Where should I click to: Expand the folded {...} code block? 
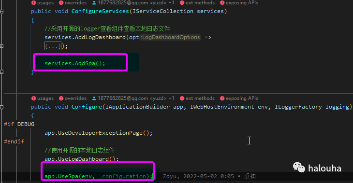[x=53, y=46]
